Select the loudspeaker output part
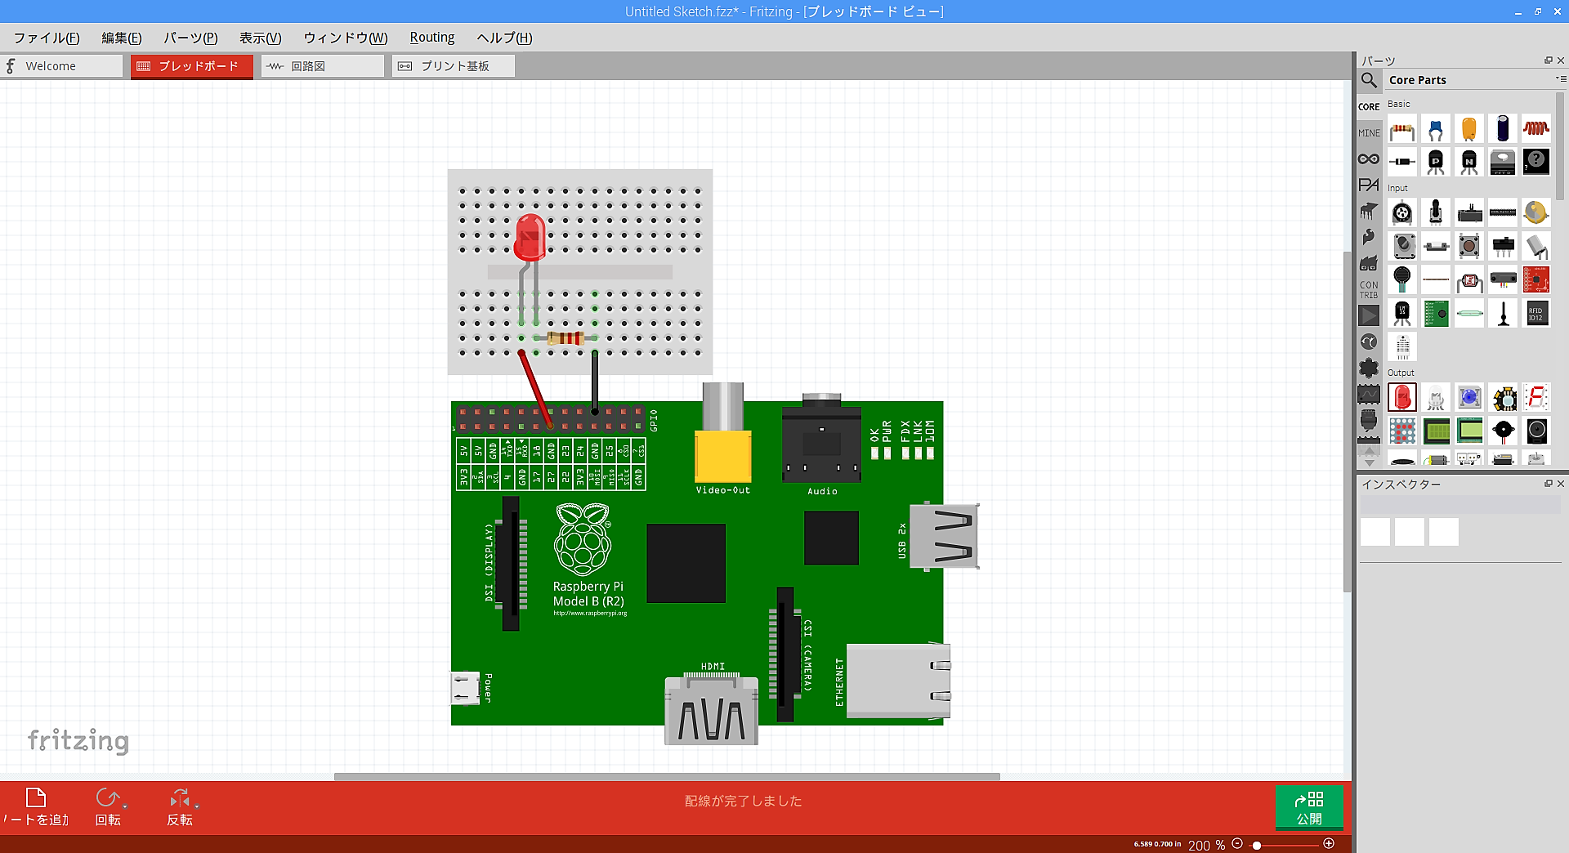1569x853 pixels. tap(1536, 431)
